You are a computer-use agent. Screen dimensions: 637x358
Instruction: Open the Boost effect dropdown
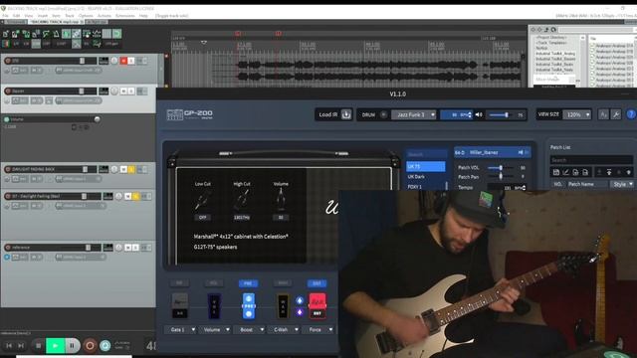coord(250,329)
